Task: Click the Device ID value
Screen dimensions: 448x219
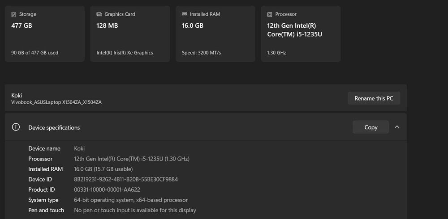Action: coord(125,179)
